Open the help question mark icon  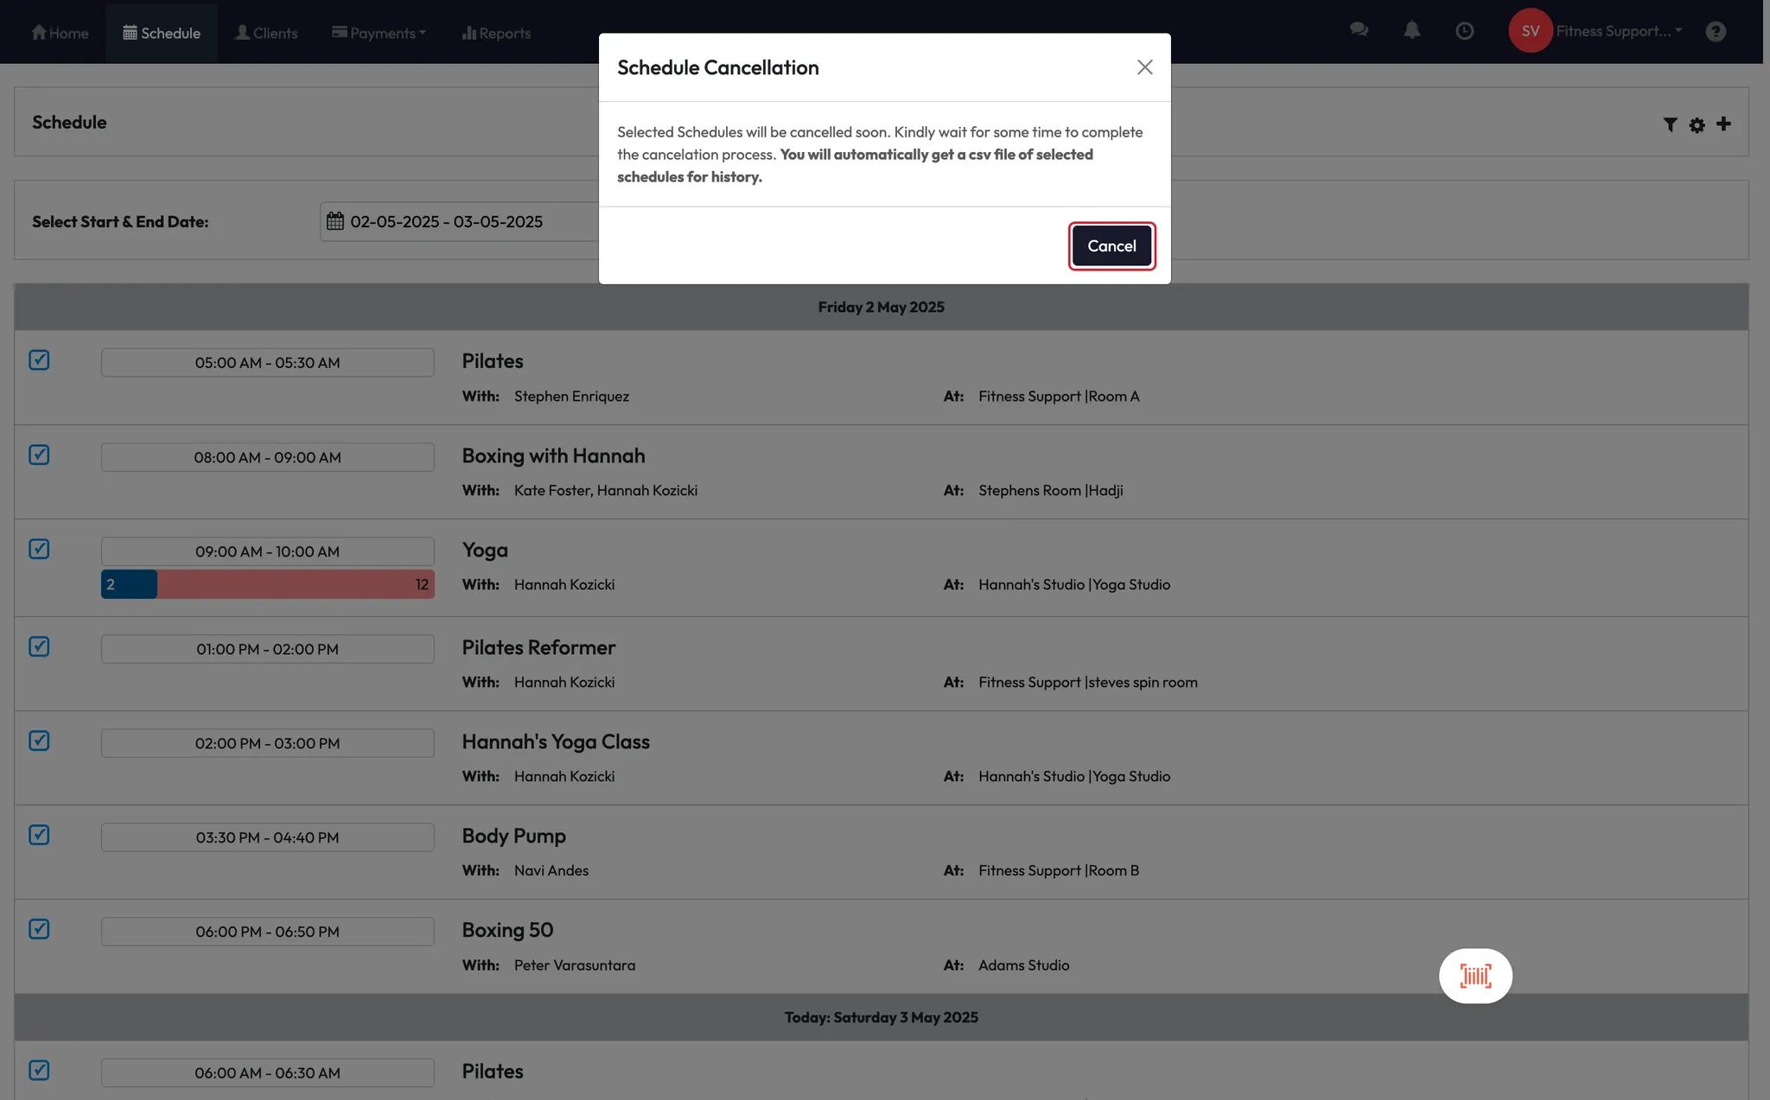[1716, 31]
